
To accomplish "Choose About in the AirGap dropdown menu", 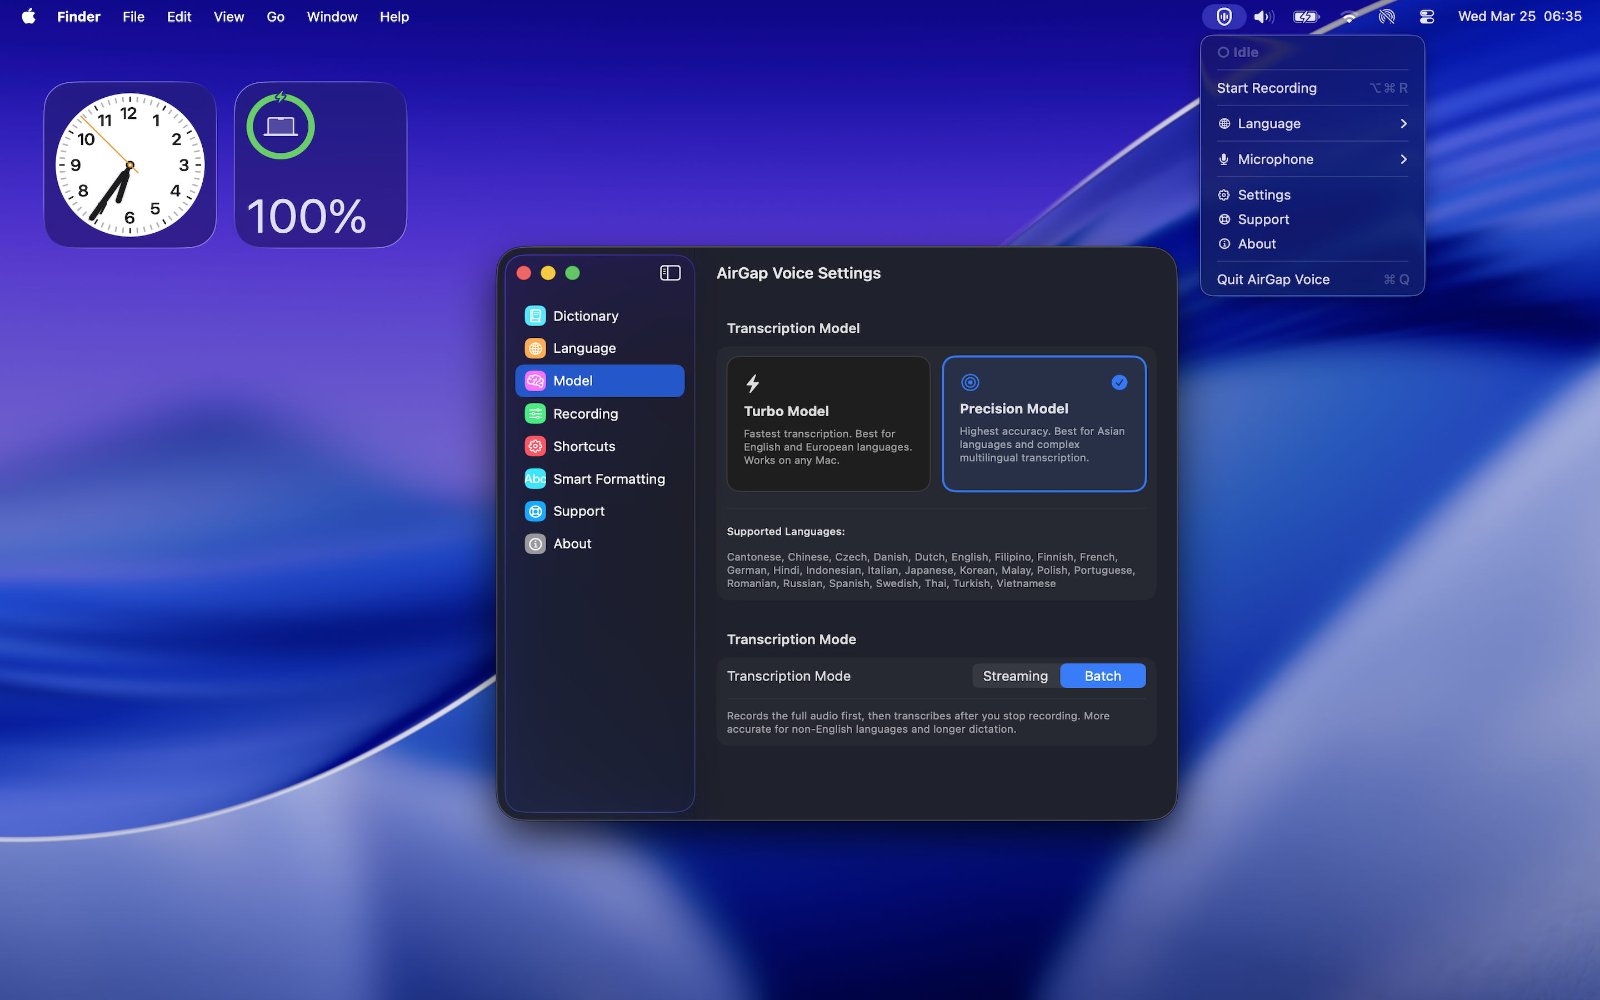I will [x=1312, y=244].
